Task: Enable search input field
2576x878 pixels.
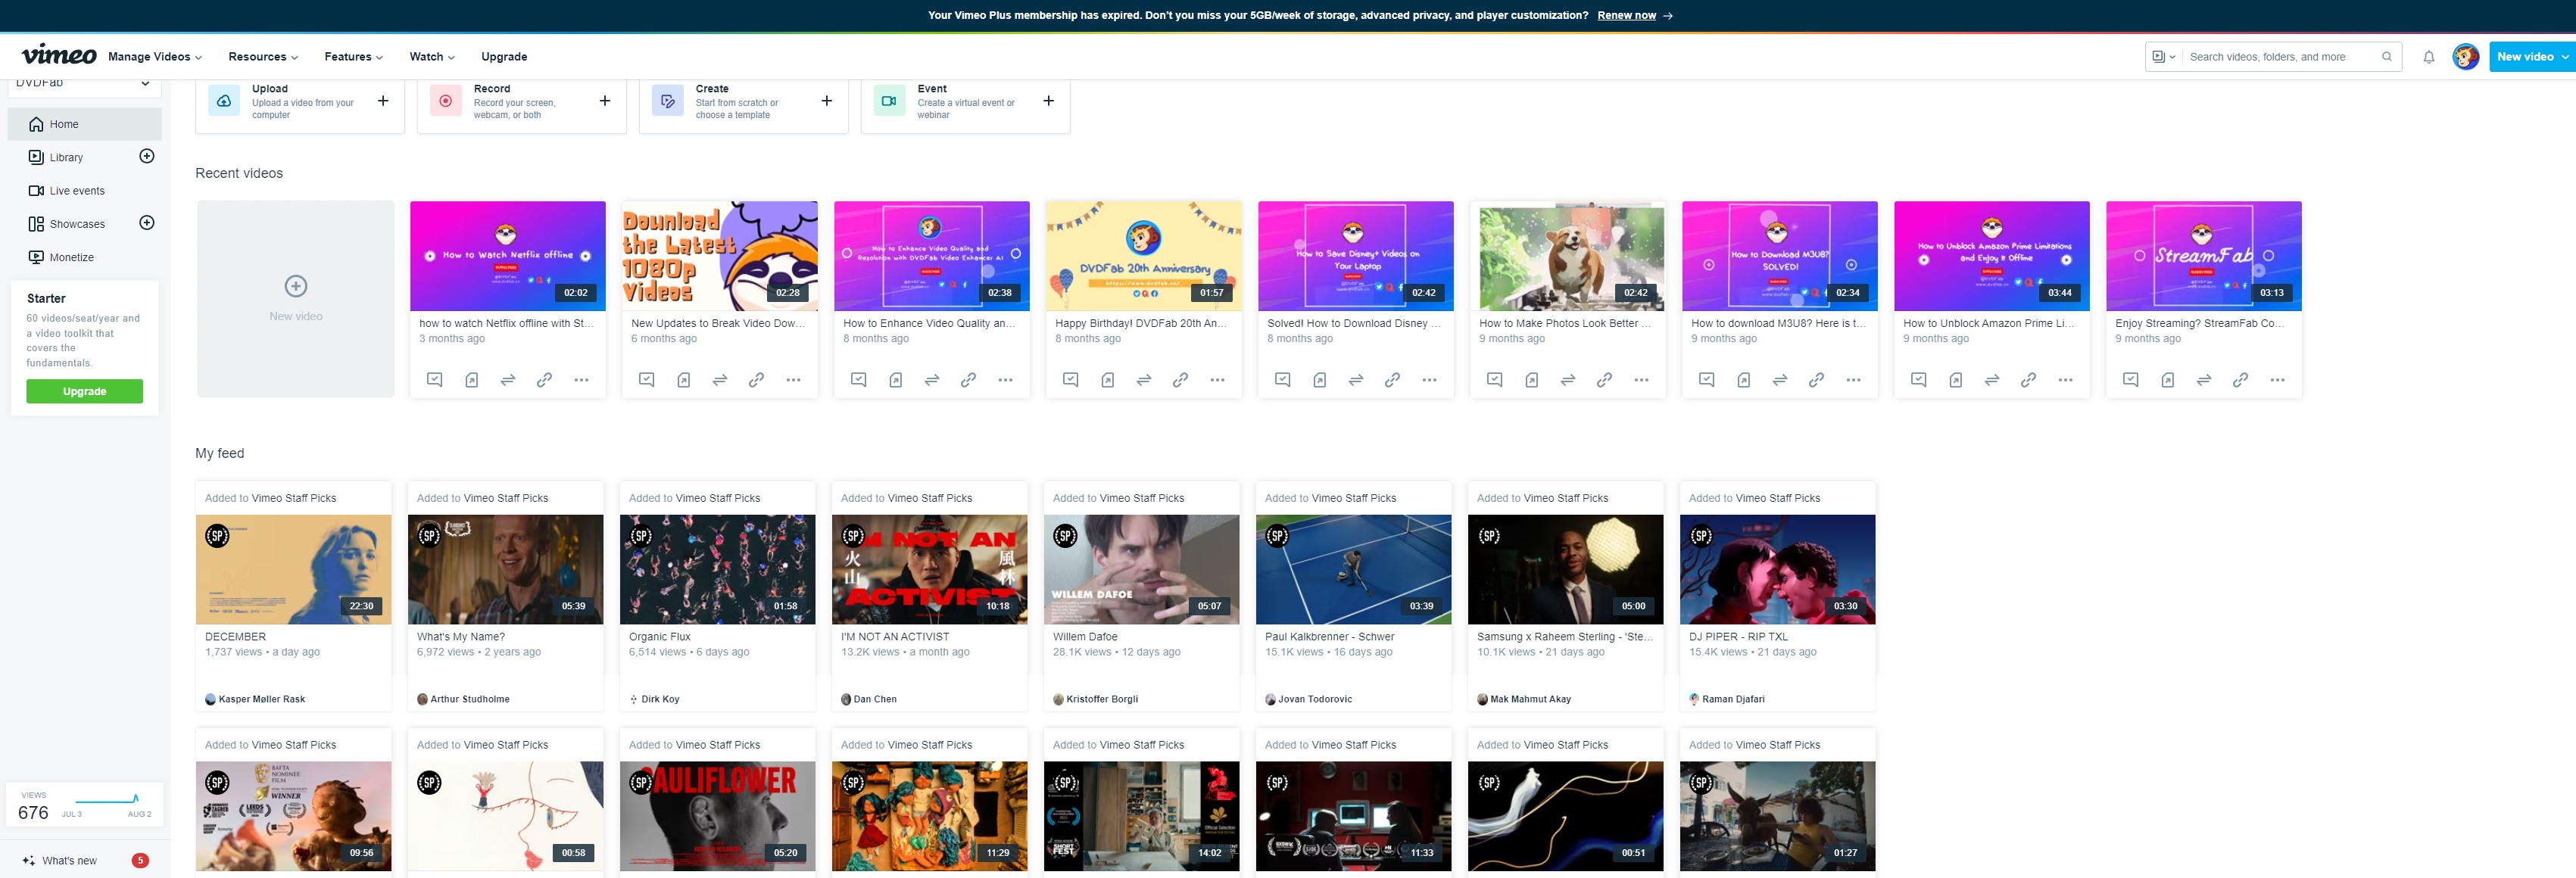Action: click(2284, 56)
